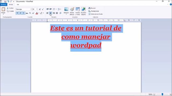Screen dimensions: 172x96
Task: Click the Save icon in quick access toolbar
Action: pos(5,1)
